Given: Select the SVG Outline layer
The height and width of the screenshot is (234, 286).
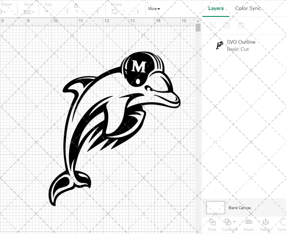Looking at the screenshot, I should [x=244, y=45].
